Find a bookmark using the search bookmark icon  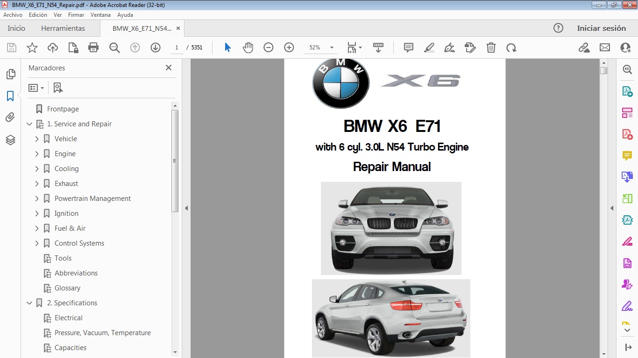(x=58, y=88)
